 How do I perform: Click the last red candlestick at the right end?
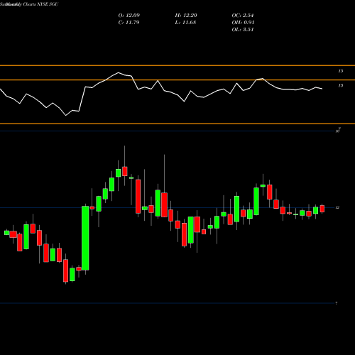tap(322, 209)
